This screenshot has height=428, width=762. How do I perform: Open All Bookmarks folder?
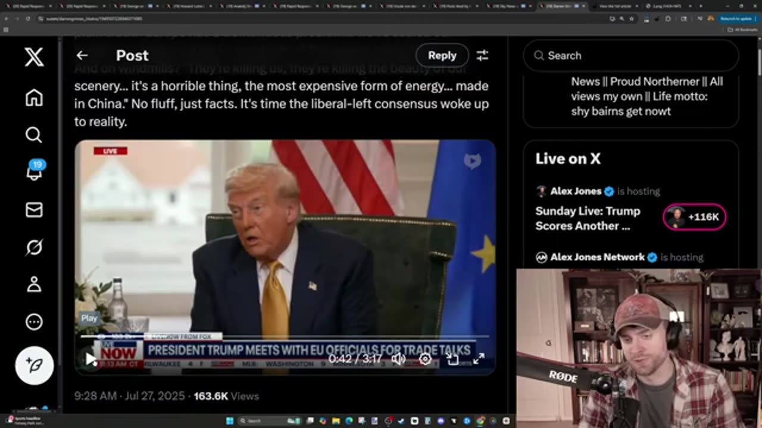tap(742, 29)
